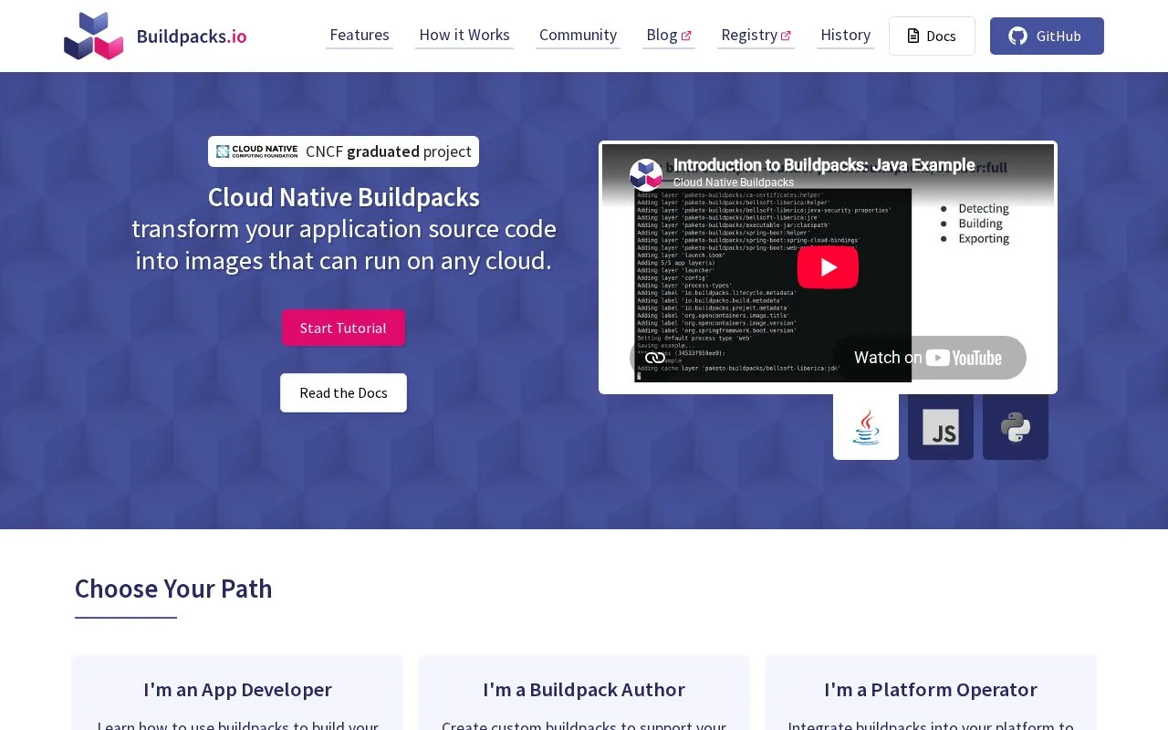The height and width of the screenshot is (730, 1168).
Task: Select the Java language icon
Action: pos(866,426)
